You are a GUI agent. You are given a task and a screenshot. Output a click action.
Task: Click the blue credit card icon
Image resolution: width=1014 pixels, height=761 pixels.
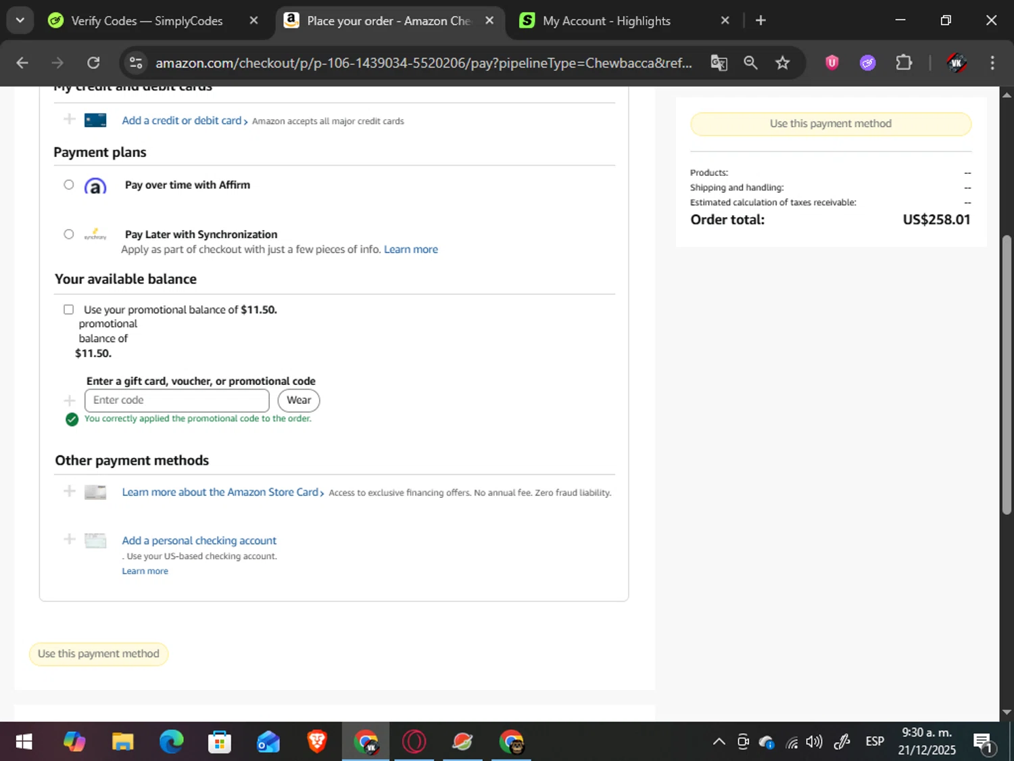point(95,120)
